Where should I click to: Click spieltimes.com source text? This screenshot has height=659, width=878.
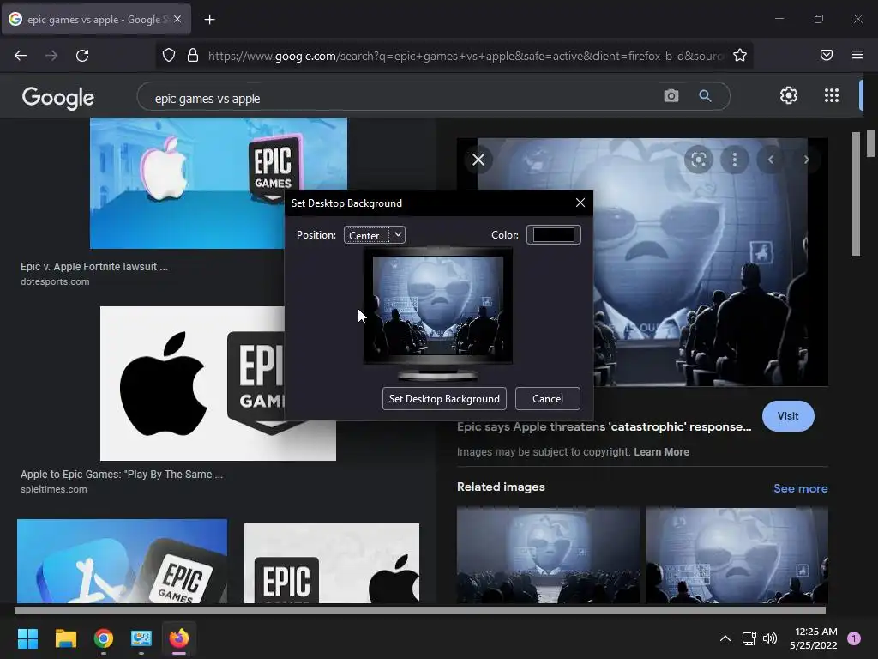pos(54,489)
